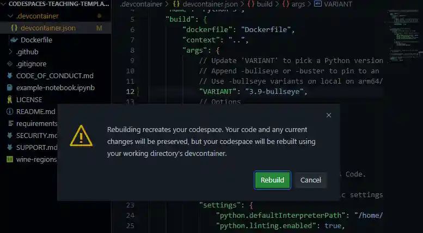Click the "settings" key on line 23
This screenshot has height=233, width=423.
click(x=219, y=205)
